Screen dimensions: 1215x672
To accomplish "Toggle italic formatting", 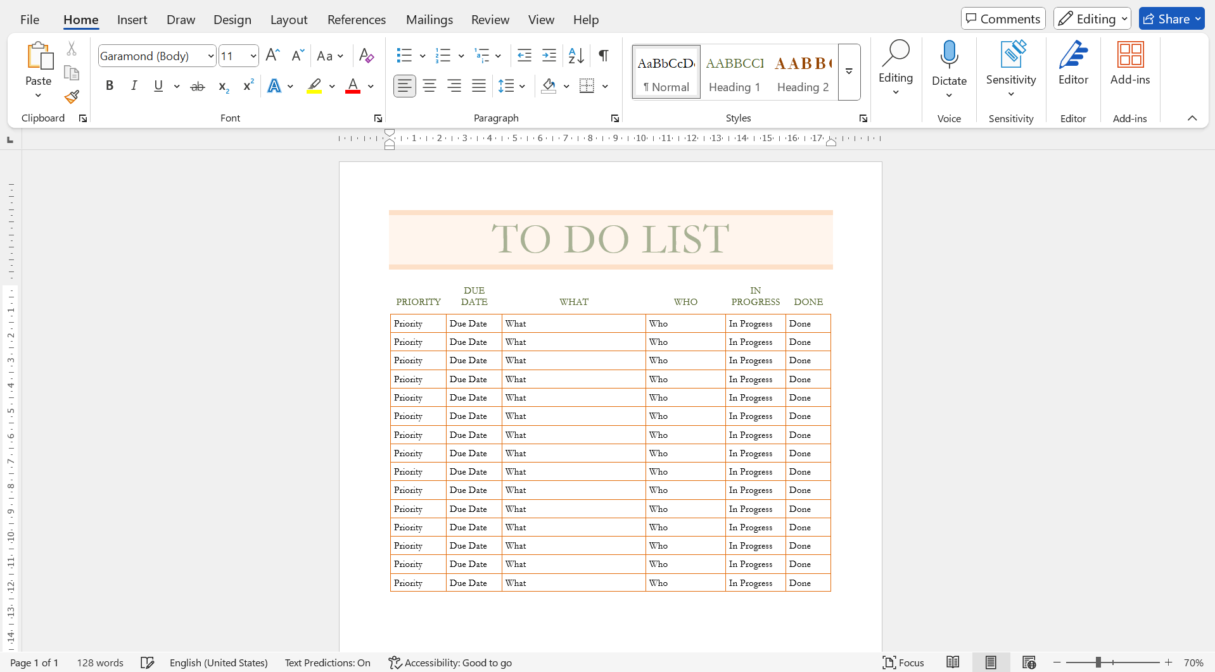I will coord(134,85).
